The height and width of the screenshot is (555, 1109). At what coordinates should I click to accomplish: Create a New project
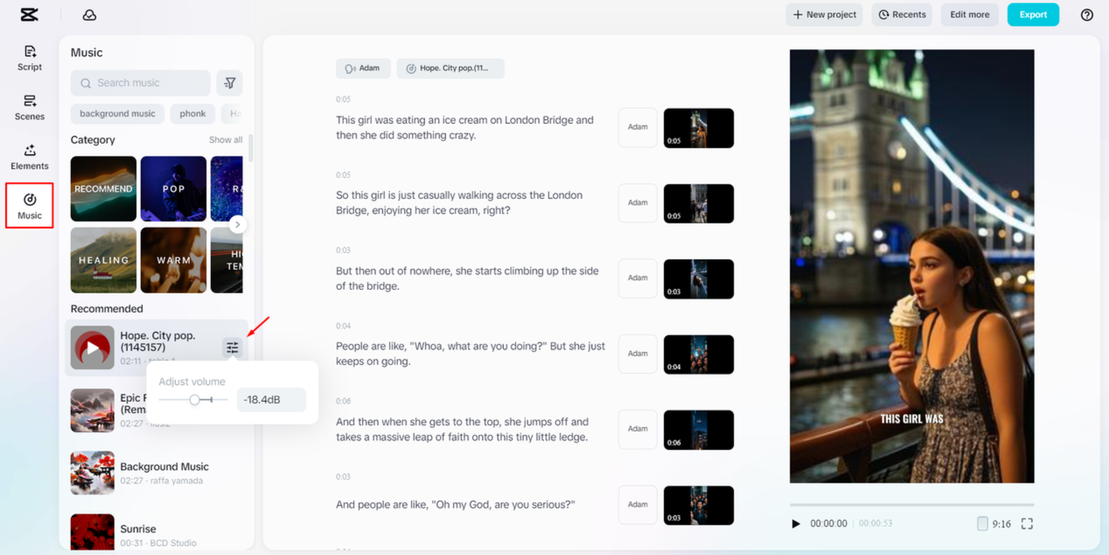[x=824, y=14]
